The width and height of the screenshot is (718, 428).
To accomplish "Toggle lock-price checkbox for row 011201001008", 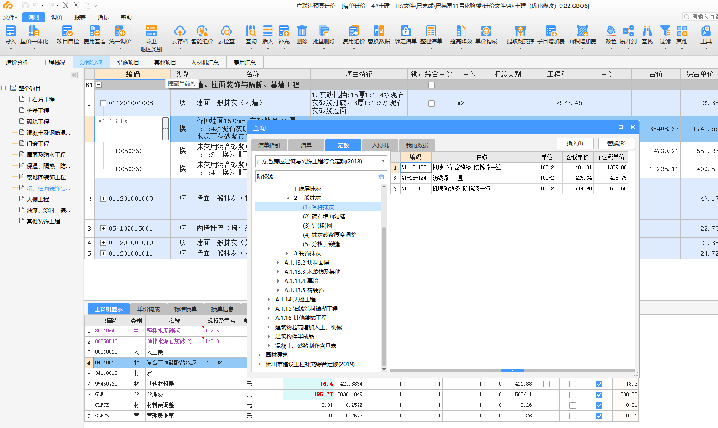I will click(x=432, y=103).
